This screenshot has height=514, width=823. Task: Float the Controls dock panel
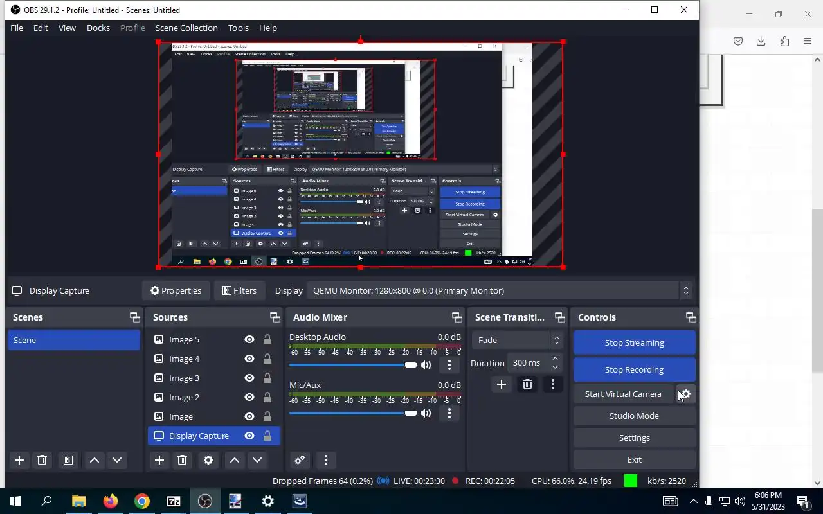[691, 317]
